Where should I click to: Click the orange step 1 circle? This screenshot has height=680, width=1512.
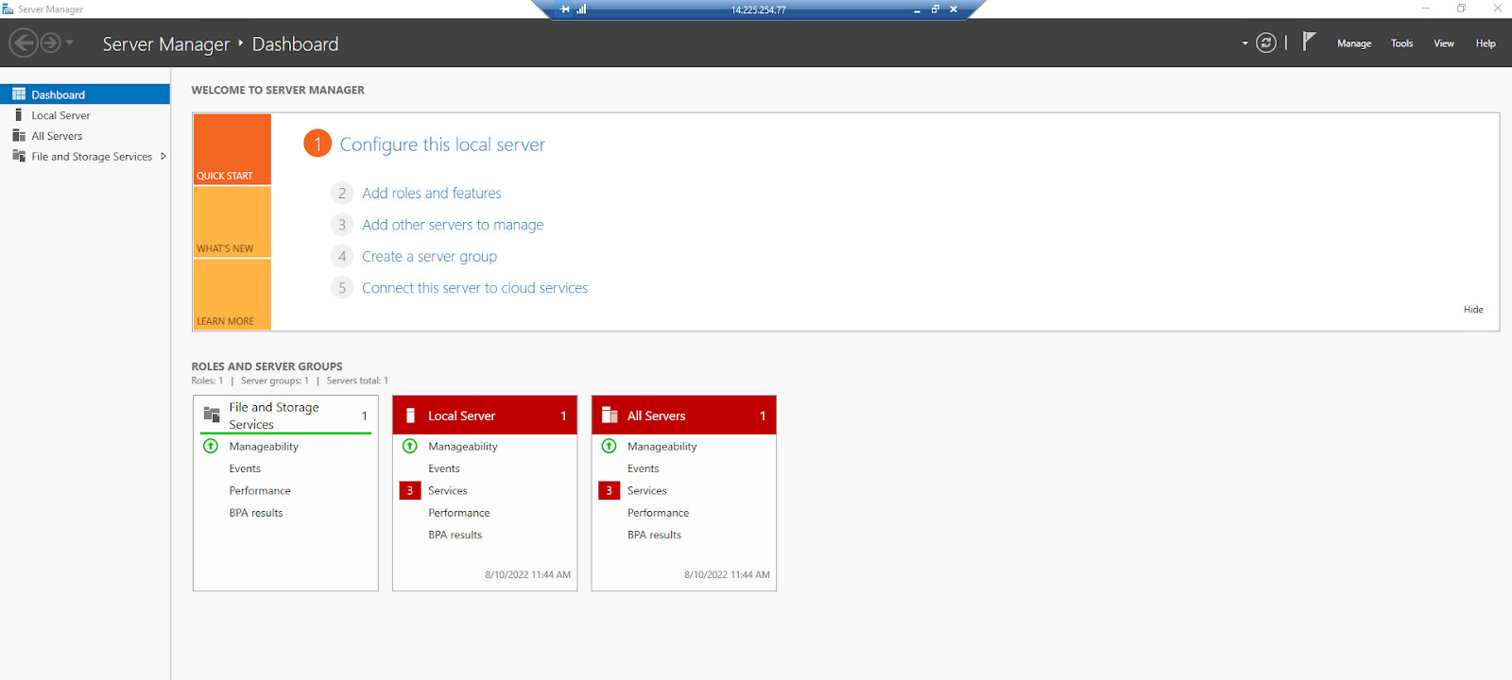click(318, 144)
